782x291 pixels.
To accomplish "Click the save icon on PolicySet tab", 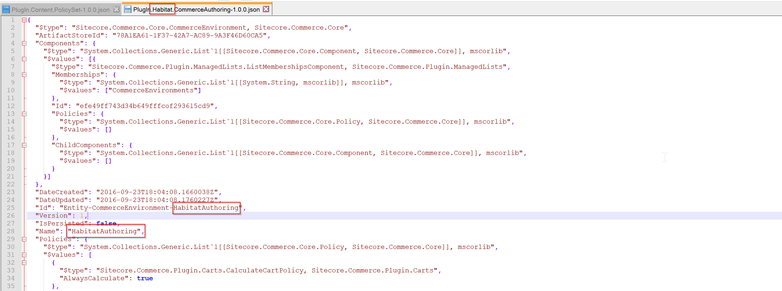I will (6, 9).
